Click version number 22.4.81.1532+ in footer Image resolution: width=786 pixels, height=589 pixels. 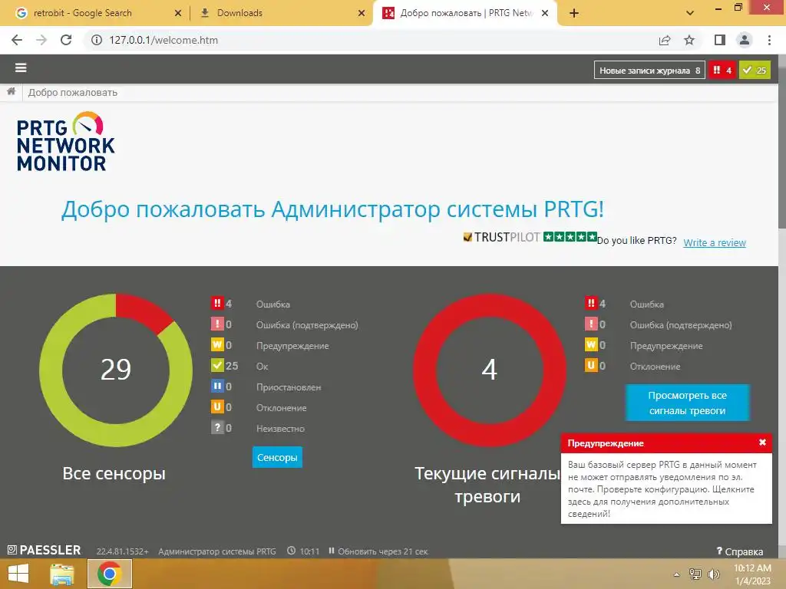click(x=122, y=551)
